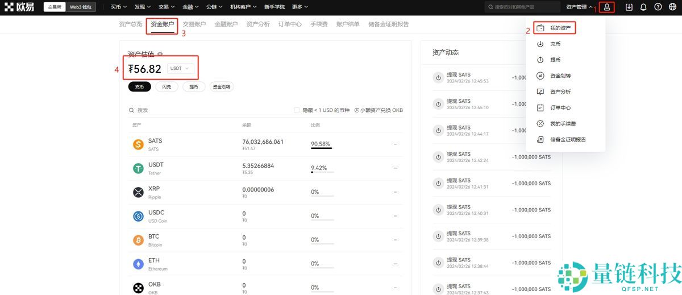Click the three-dot menu for USDT row
The image size is (682, 295).
396,168
